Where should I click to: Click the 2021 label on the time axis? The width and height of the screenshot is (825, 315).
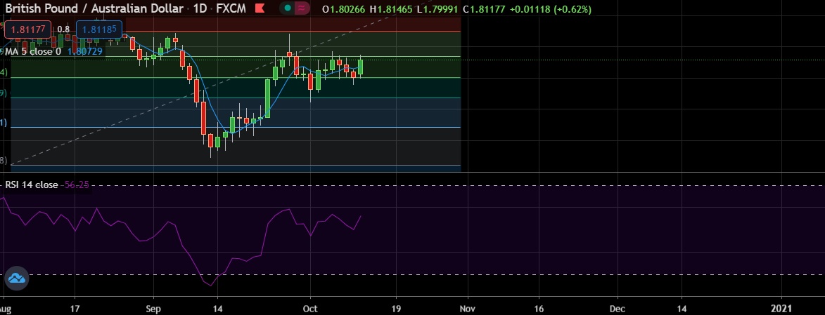pos(781,309)
